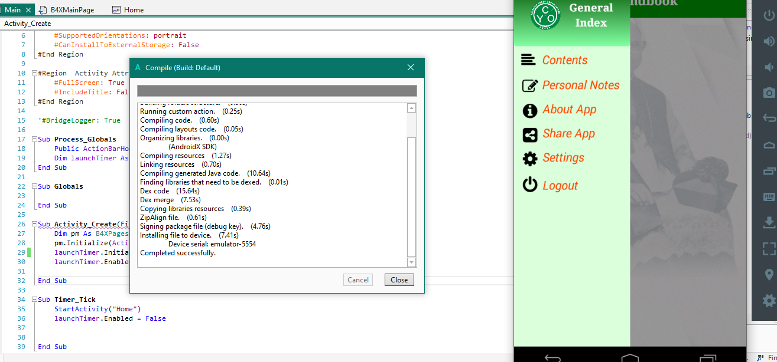Collapse Sub Globals fold box
This screenshot has height=362, width=777.
[x=34, y=186]
